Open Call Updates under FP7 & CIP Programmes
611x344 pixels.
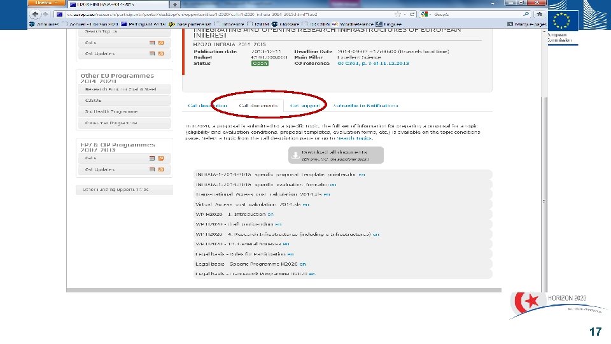(100, 169)
